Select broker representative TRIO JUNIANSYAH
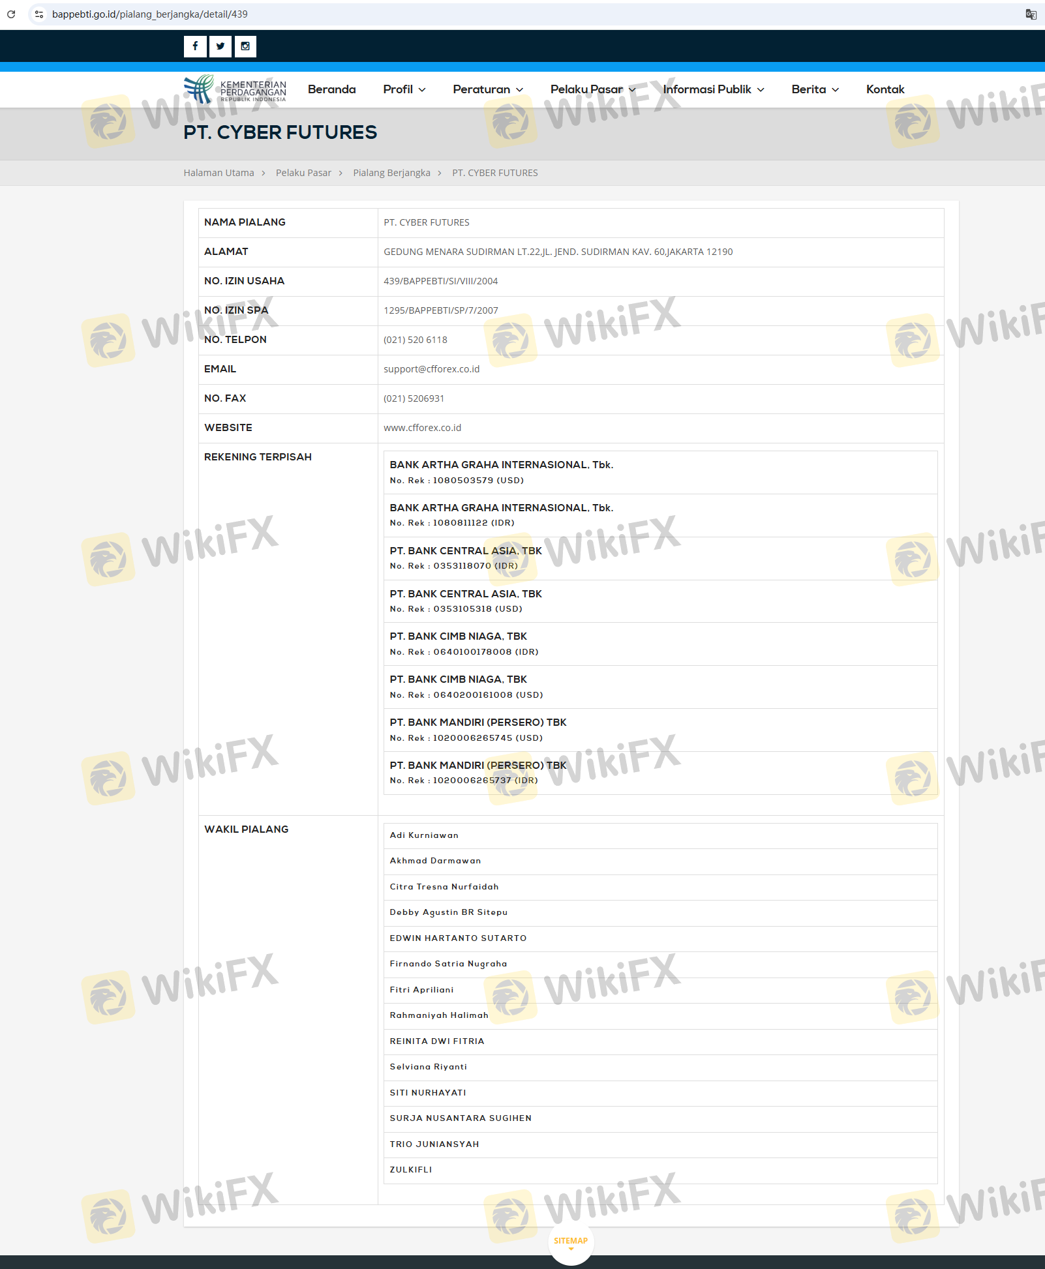1045x1269 pixels. point(661,1145)
